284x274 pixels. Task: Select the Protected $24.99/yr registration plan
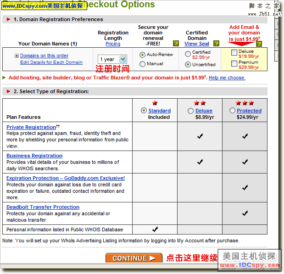232,111
